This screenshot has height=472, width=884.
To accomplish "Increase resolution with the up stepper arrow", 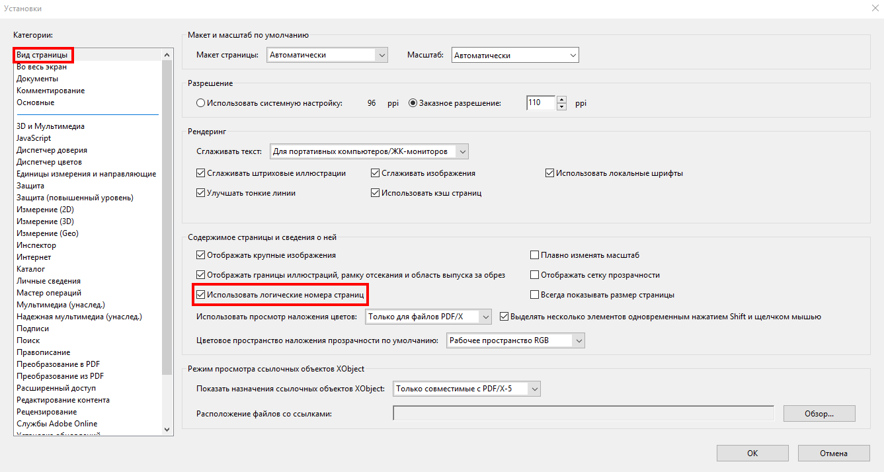I will pos(562,100).
